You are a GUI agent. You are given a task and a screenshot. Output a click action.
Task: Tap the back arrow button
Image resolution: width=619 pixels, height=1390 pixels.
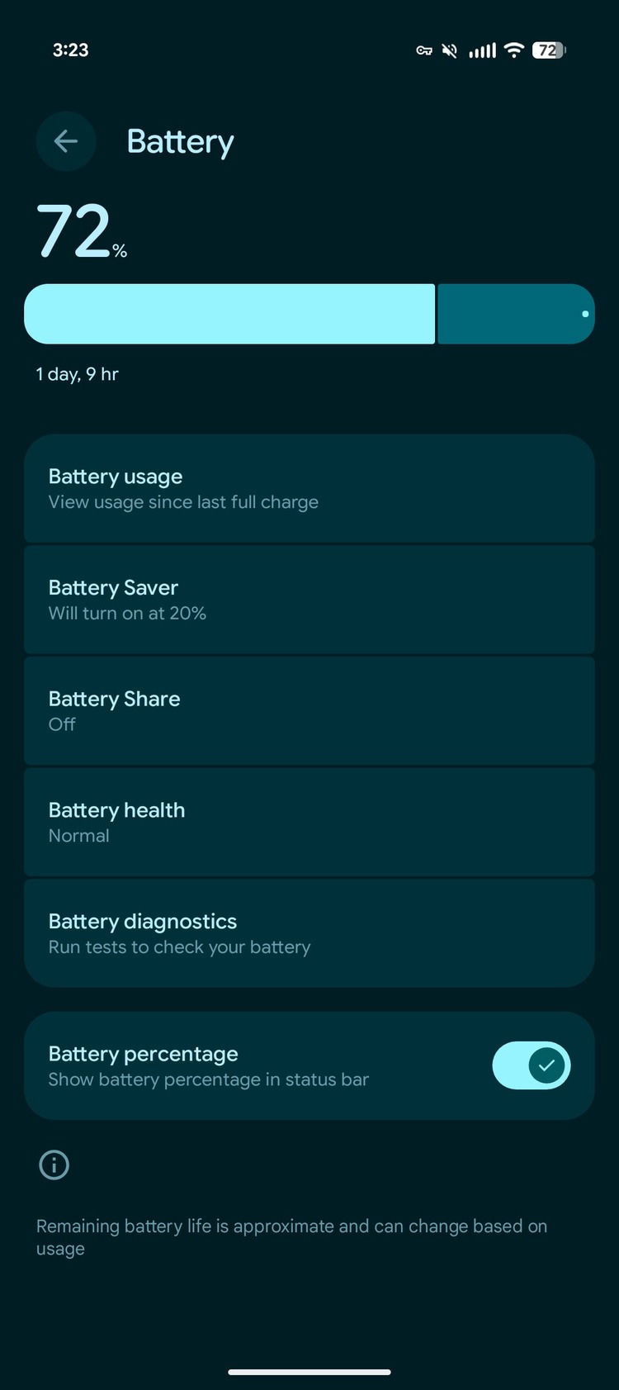[x=66, y=141]
